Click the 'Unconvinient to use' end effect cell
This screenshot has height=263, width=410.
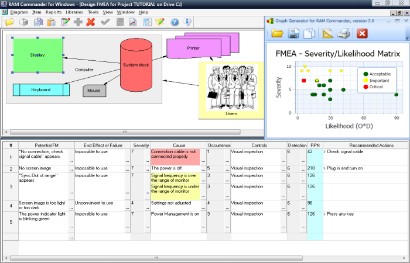(100, 206)
